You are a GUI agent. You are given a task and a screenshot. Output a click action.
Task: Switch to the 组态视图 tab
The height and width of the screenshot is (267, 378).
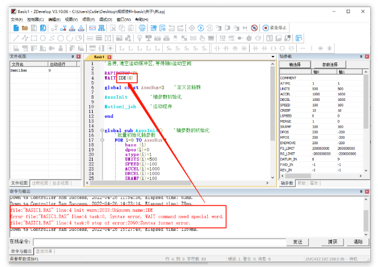pos(61,183)
